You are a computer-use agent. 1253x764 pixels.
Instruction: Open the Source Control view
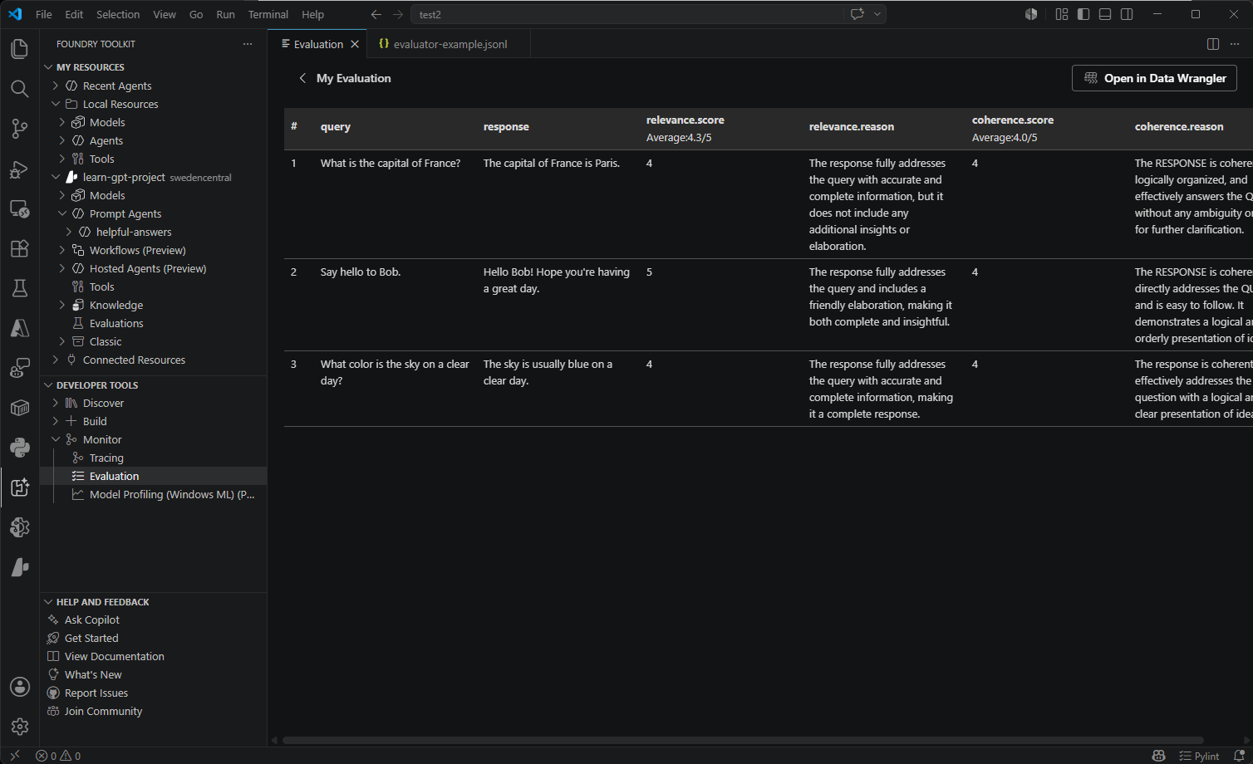pyautogui.click(x=20, y=129)
